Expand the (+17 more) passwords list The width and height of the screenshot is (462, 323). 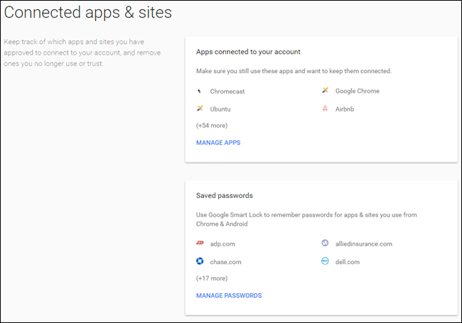(212, 278)
